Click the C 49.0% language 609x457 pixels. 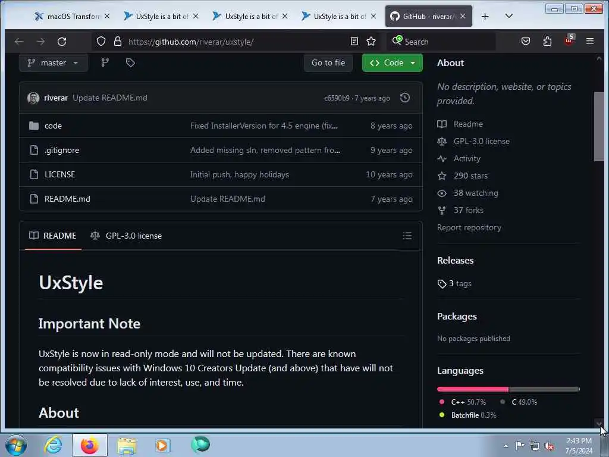(x=519, y=402)
